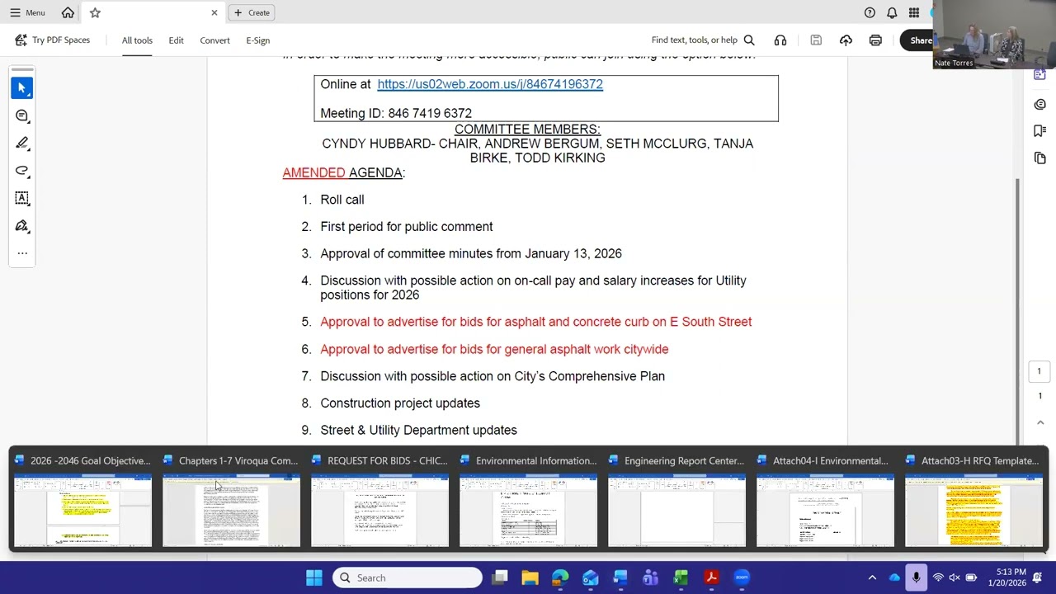Click the vertical document scrollbar

click(1017, 311)
